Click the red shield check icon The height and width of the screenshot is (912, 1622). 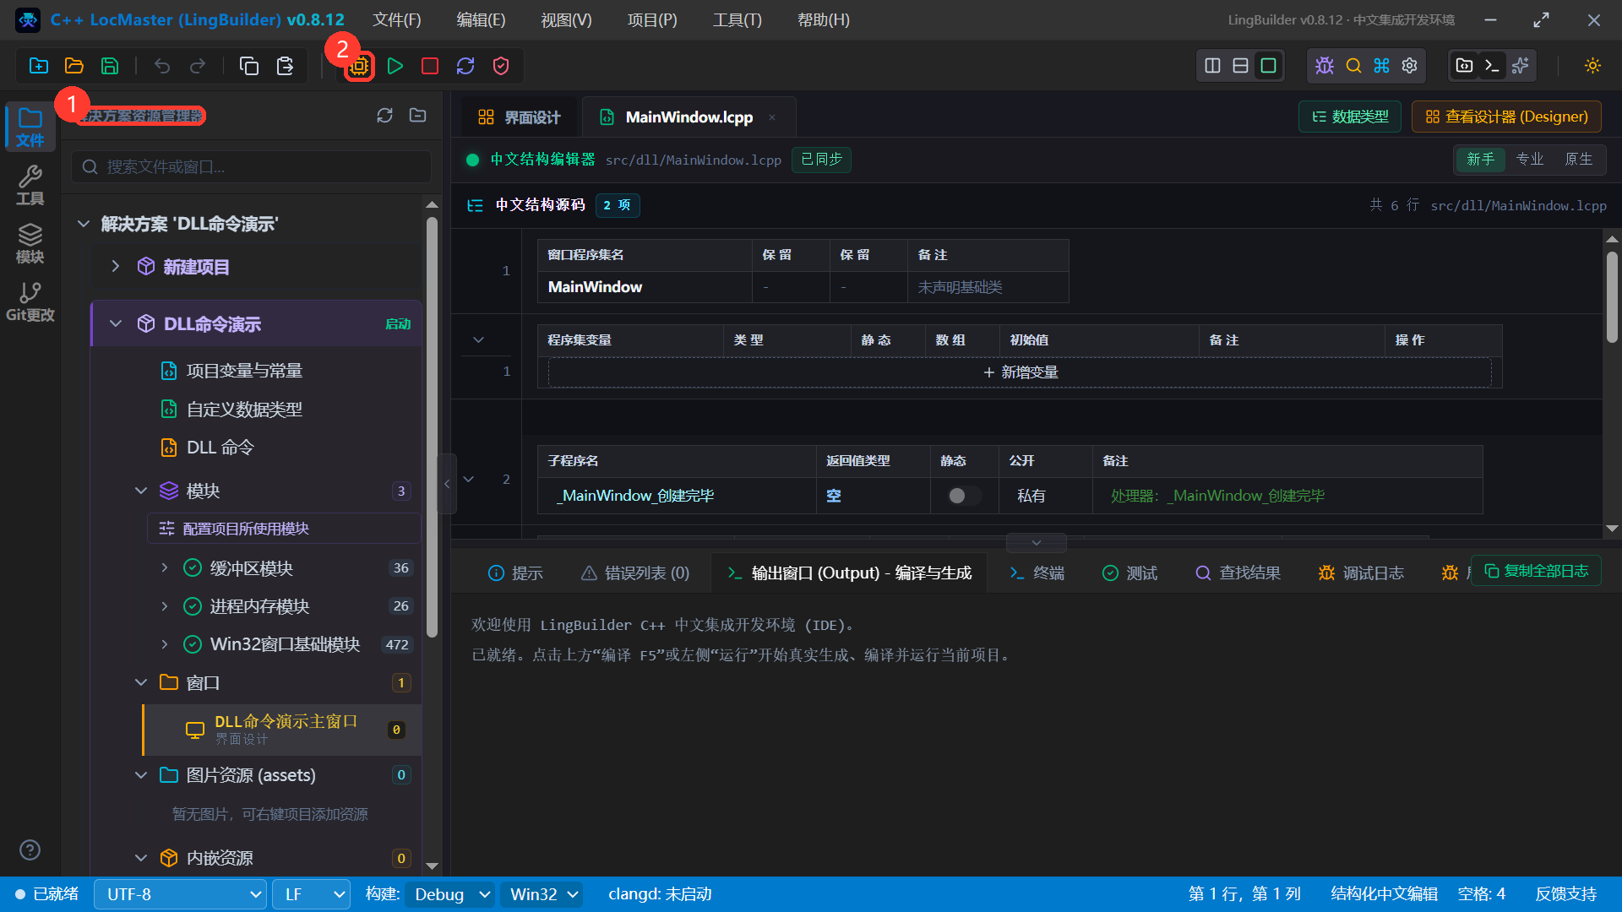coord(501,66)
